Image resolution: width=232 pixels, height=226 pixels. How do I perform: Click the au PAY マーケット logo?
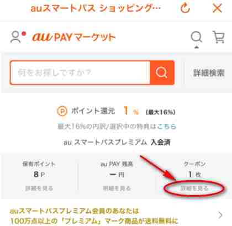tap(74, 37)
